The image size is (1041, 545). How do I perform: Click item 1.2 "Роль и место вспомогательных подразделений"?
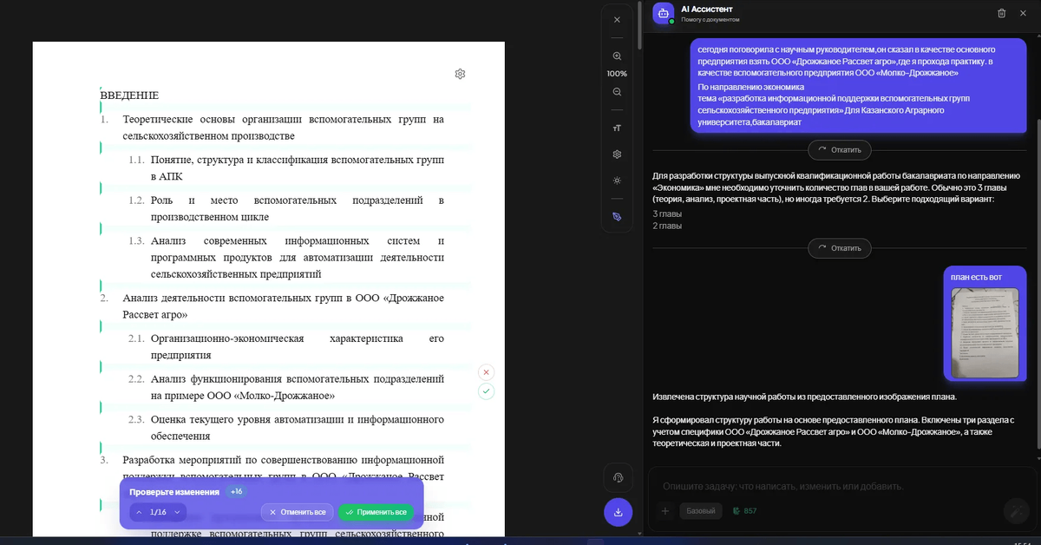(297, 208)
